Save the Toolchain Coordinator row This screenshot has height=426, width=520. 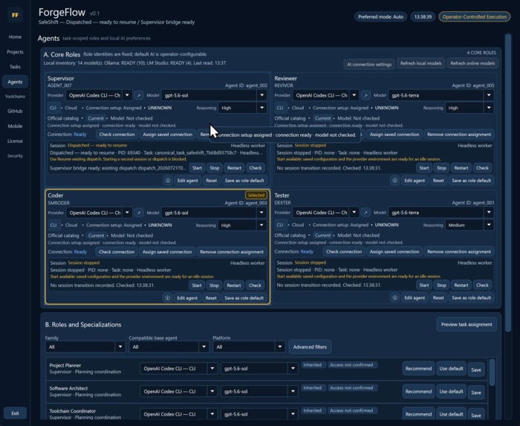pyautogui.click(x=476, y=416)
